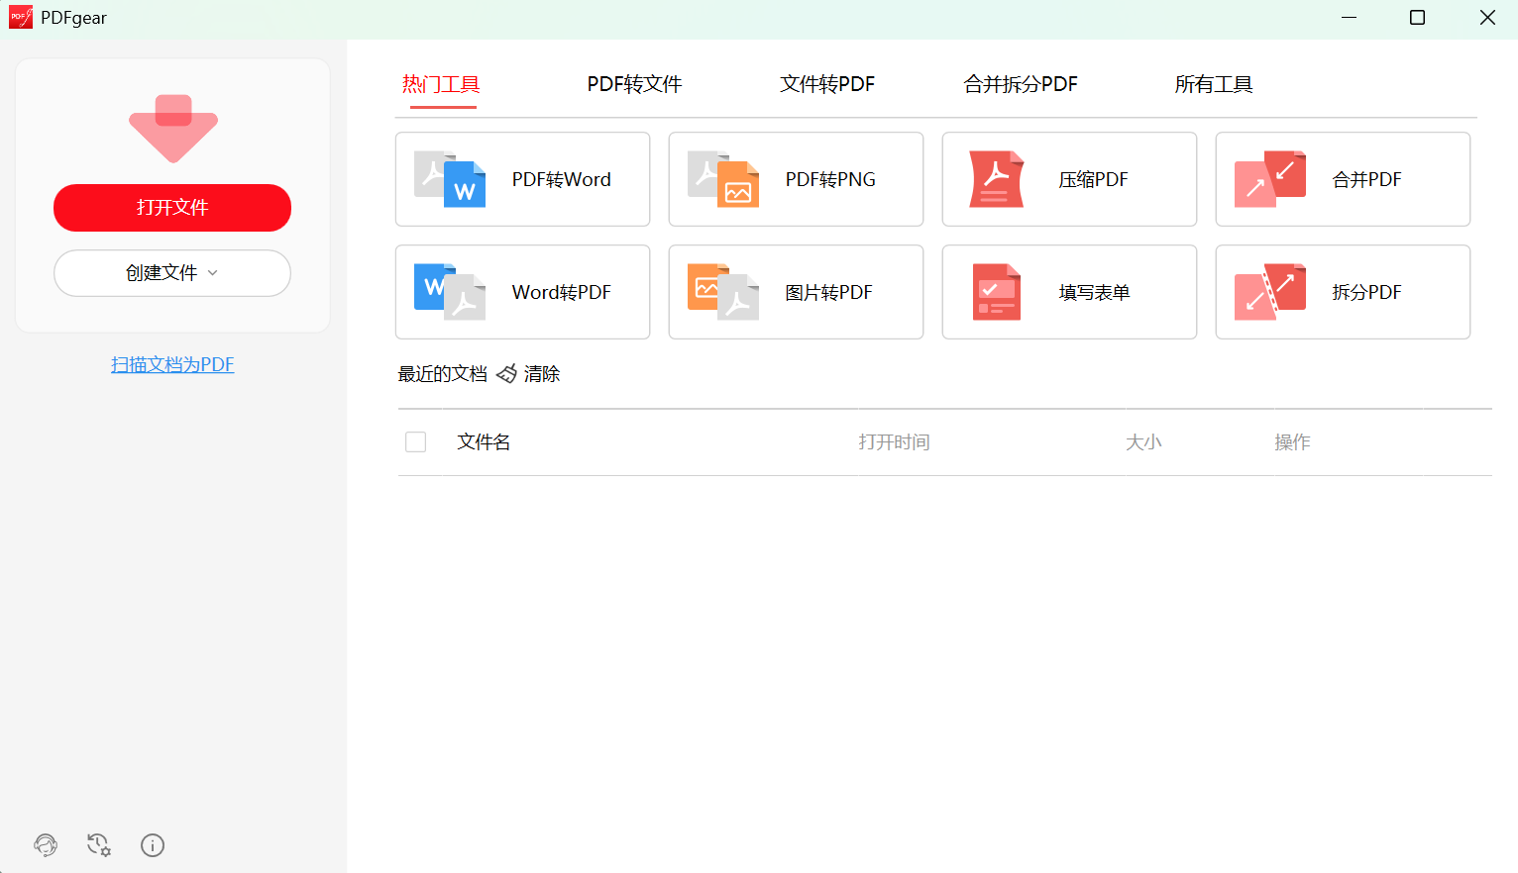This screenshot has width=1518, height=873.
Task: Open the 合并PDF tool
Action: tap(1343, 179)
